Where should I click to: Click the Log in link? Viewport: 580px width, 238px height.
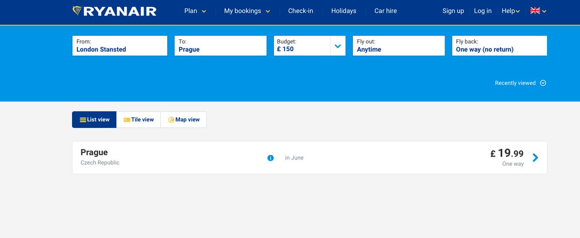point(483,11)
